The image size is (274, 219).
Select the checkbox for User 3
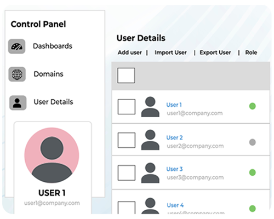tap(127, 173)
